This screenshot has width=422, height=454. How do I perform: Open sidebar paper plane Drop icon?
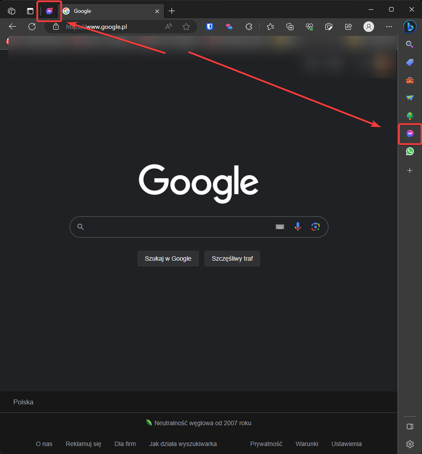pos(410,98)
